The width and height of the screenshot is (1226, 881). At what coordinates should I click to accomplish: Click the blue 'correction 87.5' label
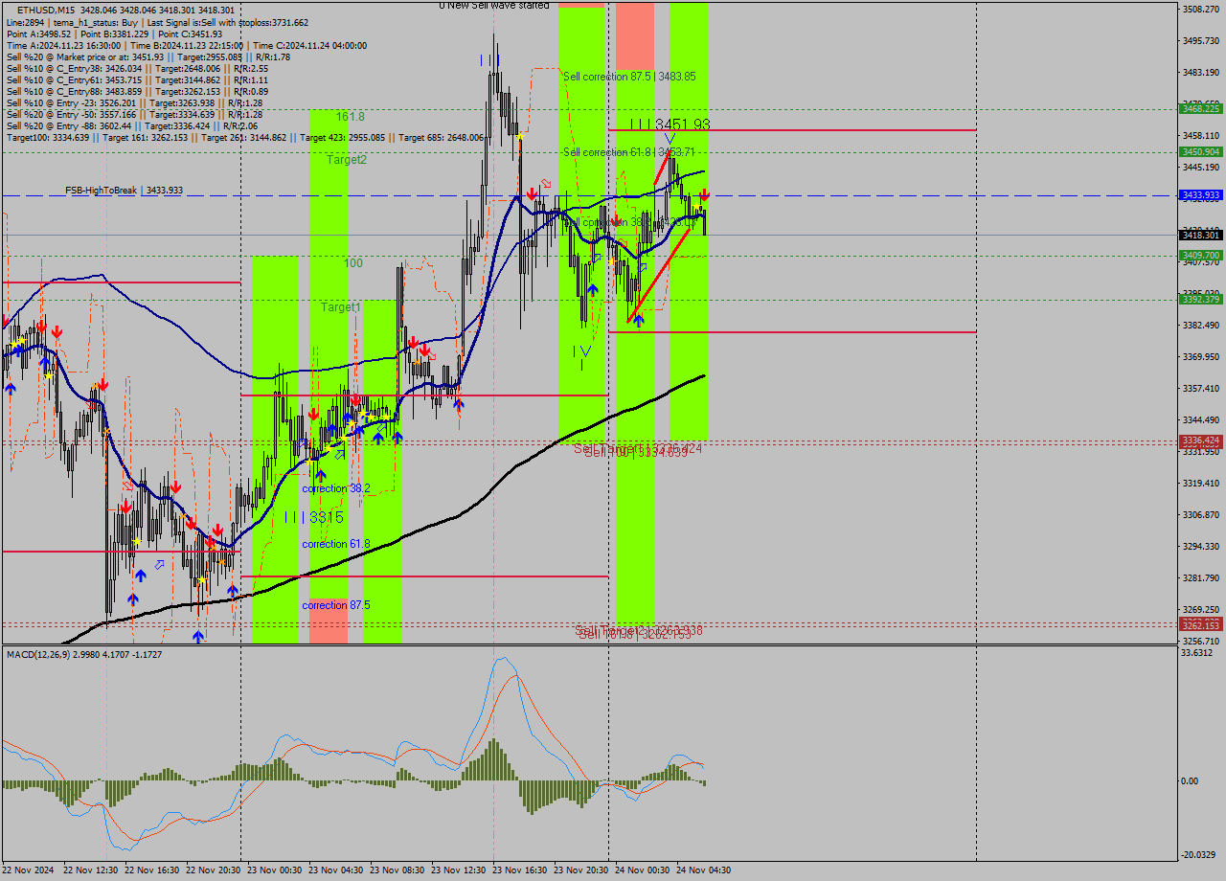coord(335,605)
